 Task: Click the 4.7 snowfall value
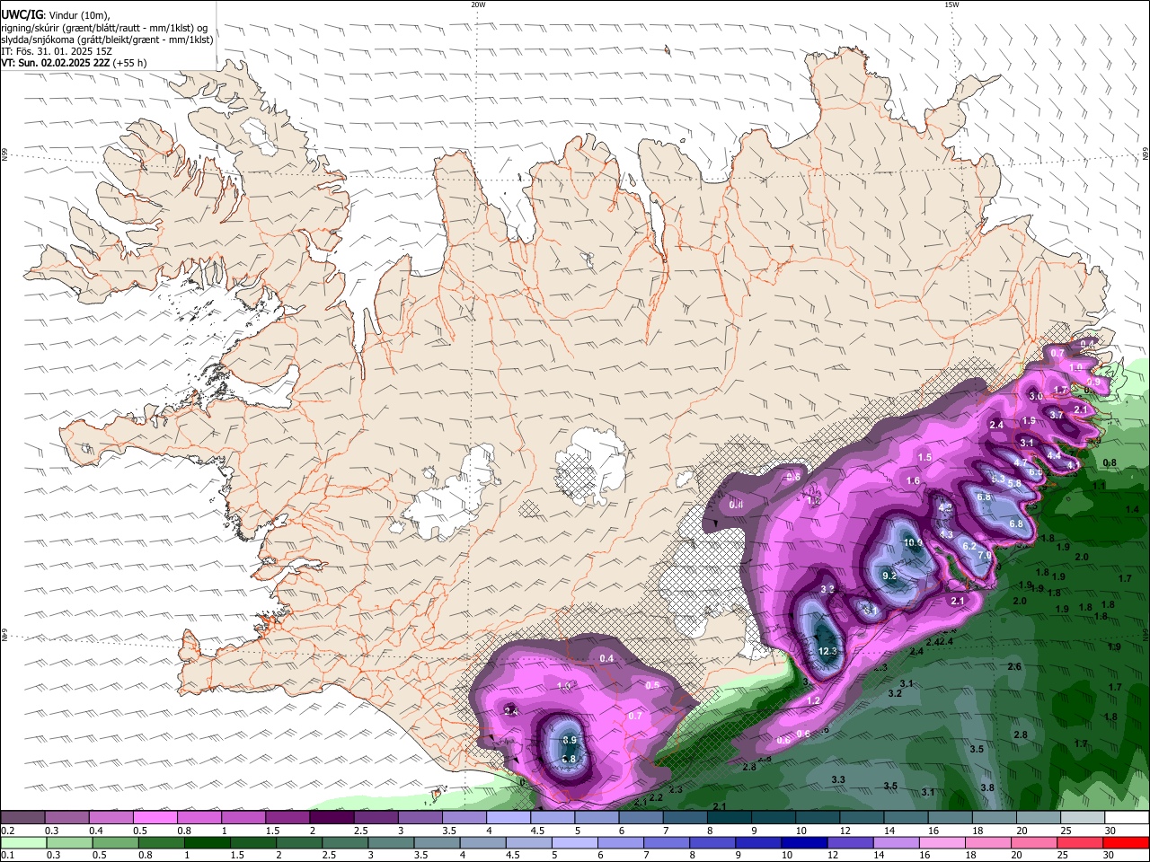coord(1021,462)
